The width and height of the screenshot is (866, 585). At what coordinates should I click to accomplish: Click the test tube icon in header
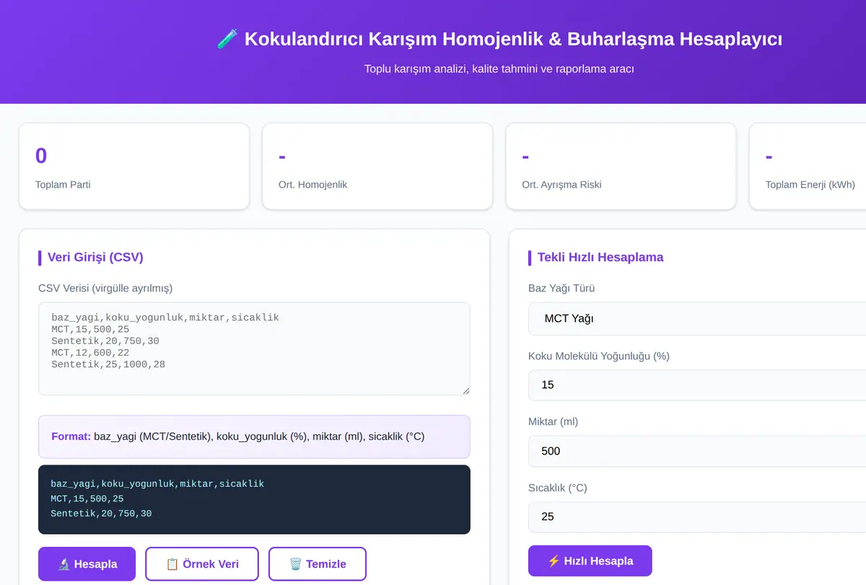click(227, 39)
